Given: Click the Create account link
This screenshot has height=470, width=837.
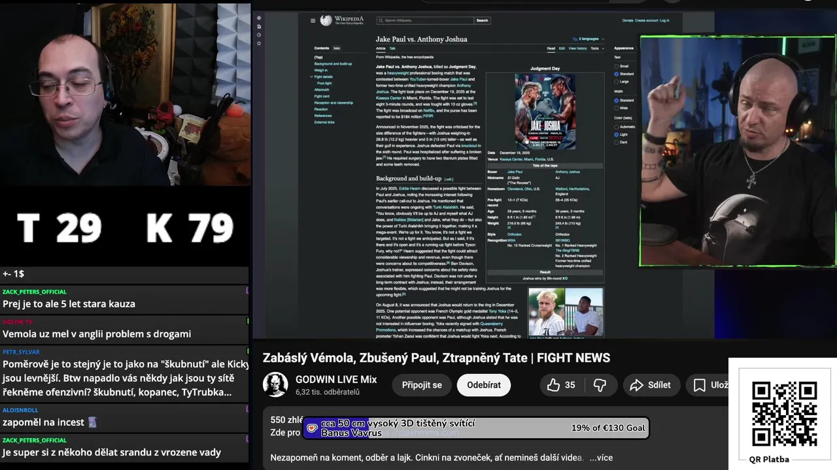Looking at the screenshot, I should (x=646, y=20).
